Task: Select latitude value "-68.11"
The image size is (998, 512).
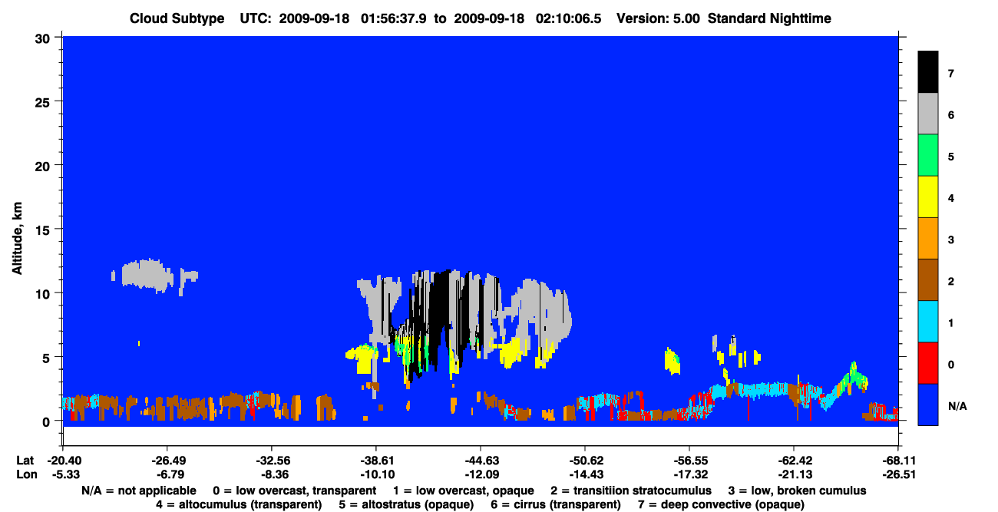Action: pos(897,461)
